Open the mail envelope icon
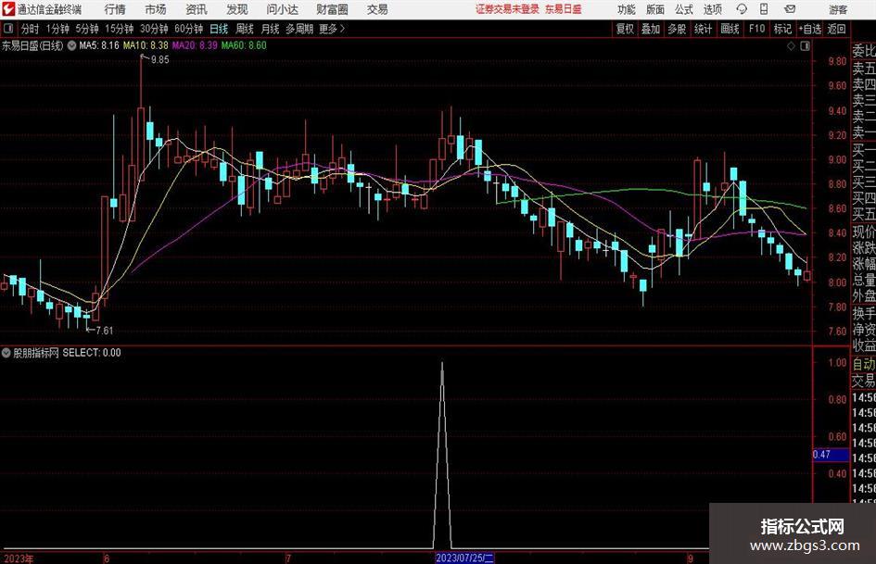This screenshot has width=876, height=564. pos(790,9)
